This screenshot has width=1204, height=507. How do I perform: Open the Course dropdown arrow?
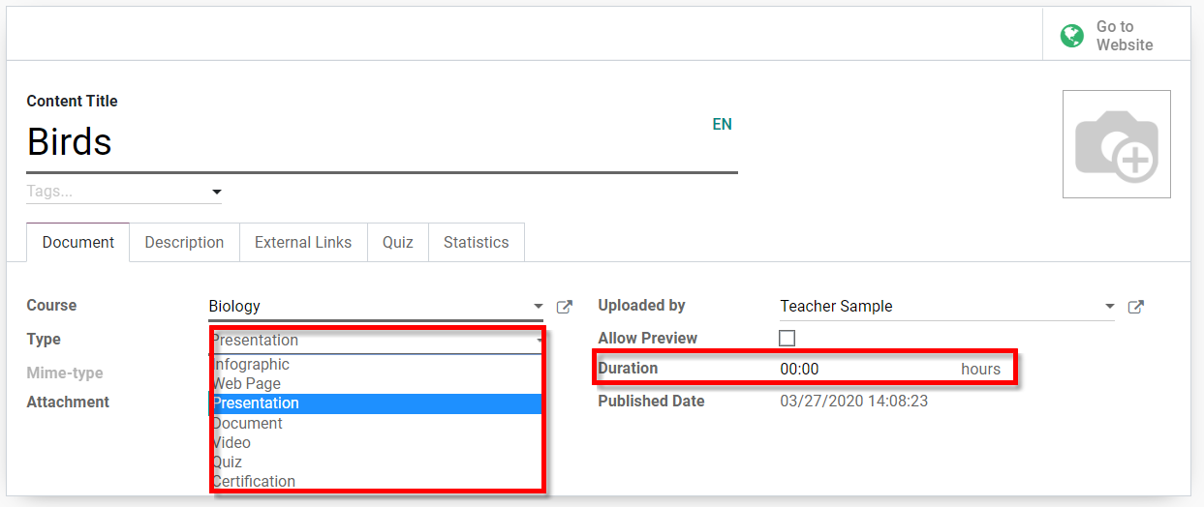pos(539,307)
